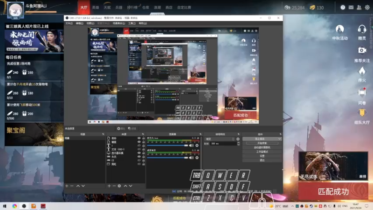Toggle visibility of 显示器采集 source
The image size is (373, 210).
[x=139, y=153]
